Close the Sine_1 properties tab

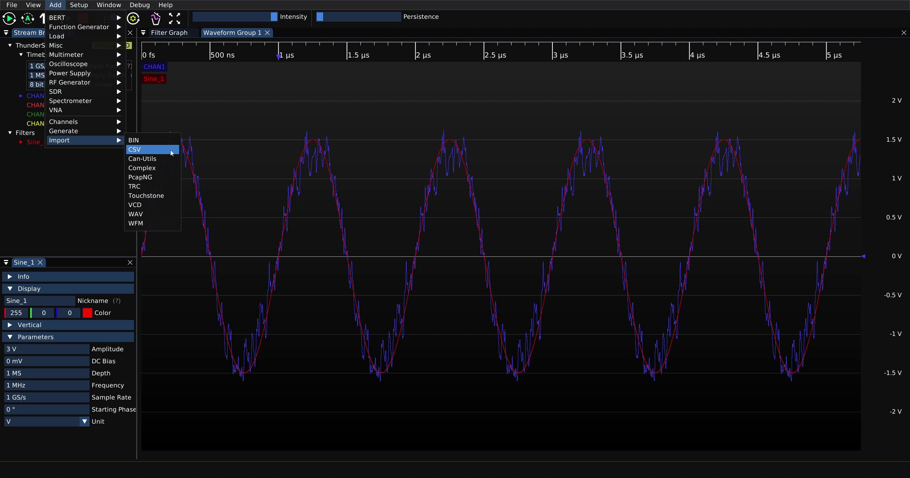click(40, 262)
